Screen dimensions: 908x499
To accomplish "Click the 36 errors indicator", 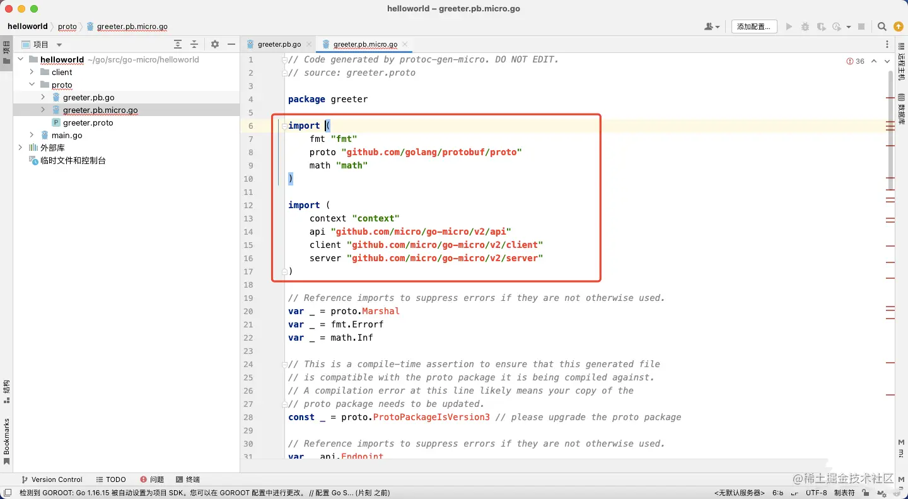I will point(856,61).
